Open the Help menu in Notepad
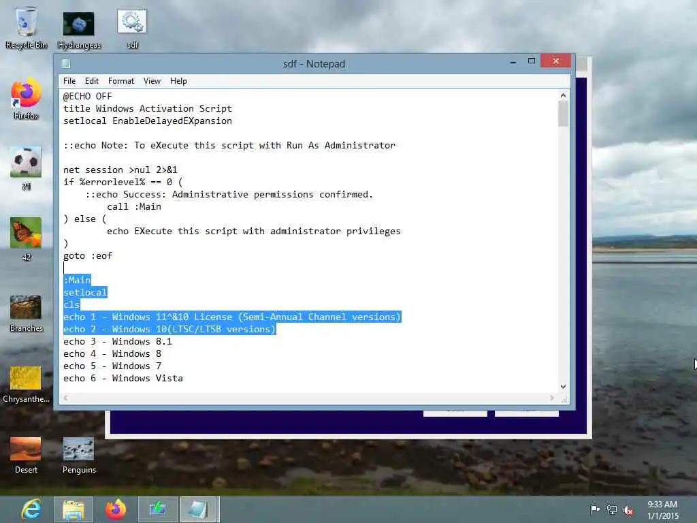The height and width of the screenshot is (523, 697). pyautogui.click(x=178, y=81)
